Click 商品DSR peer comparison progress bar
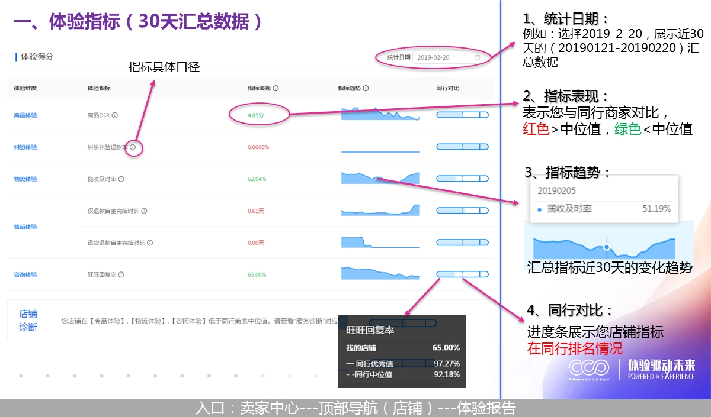Screen dimensions: 711x417 point(462,115)
